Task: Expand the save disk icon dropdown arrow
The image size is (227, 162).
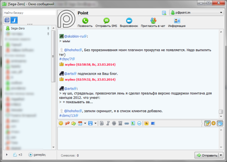Action: click(x=95, y=123)
